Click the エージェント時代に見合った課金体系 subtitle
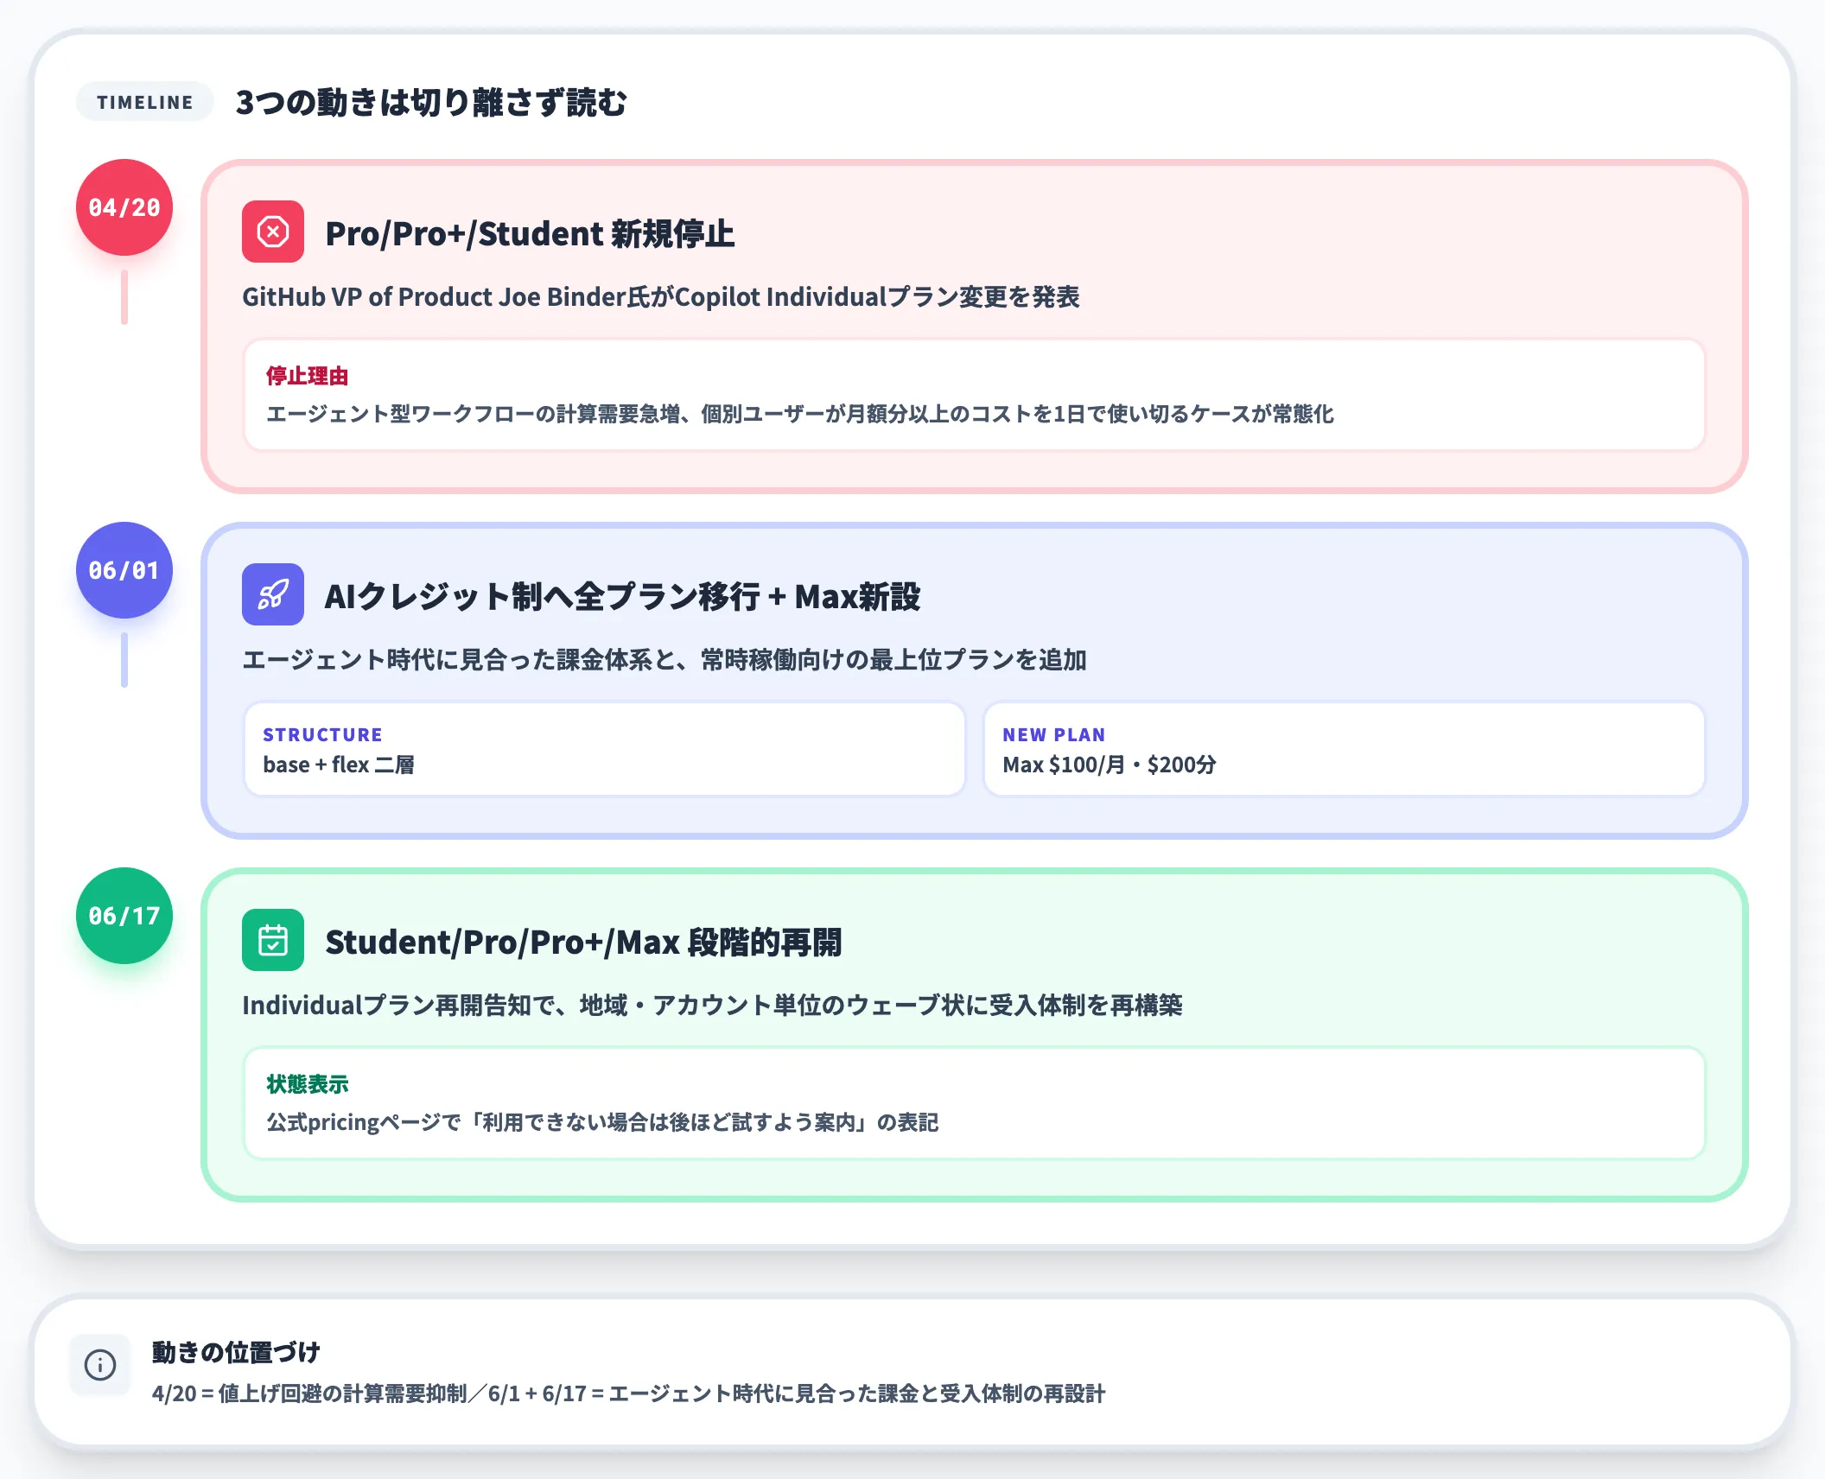 coord(665,660)
